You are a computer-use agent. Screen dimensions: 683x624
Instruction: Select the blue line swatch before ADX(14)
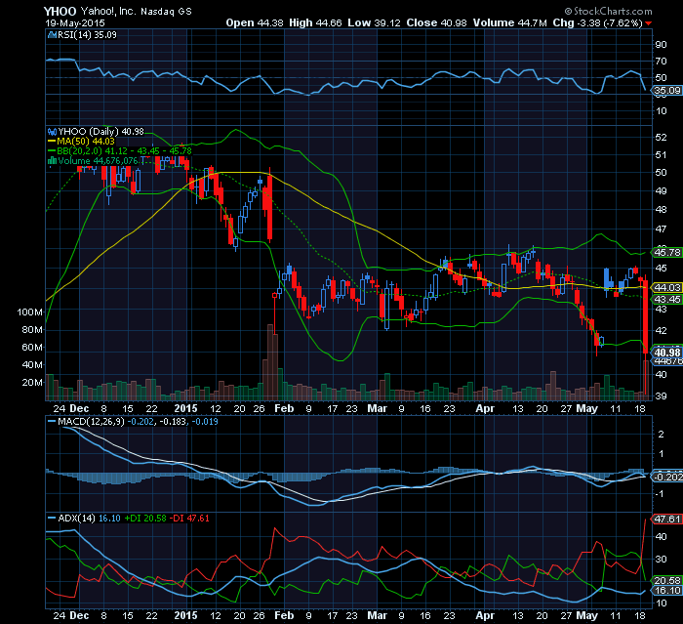(52, 519)
